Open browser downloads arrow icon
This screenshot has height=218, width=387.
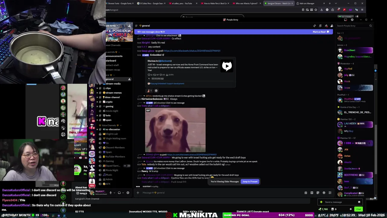click(x=321, y=10)
